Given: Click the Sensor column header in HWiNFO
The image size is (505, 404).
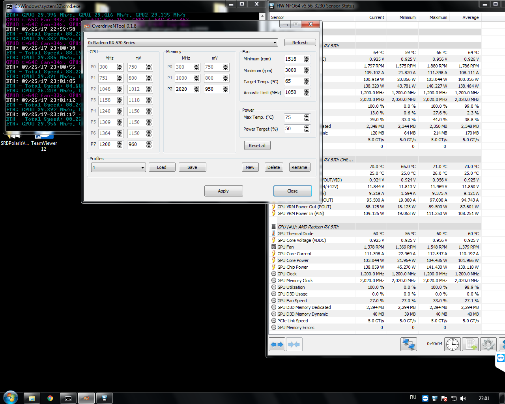Looking at the screenshot, I should tap(312, 17).
